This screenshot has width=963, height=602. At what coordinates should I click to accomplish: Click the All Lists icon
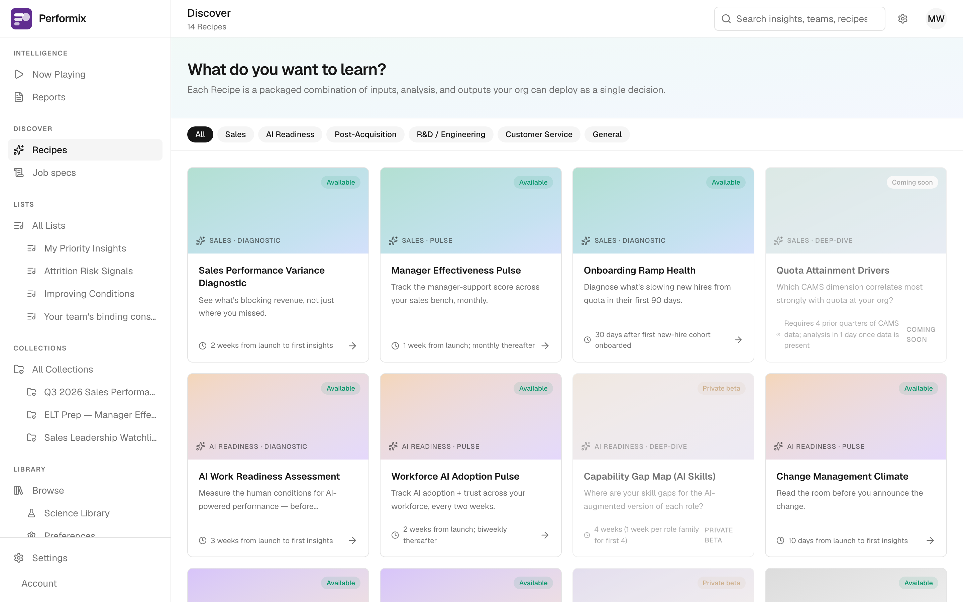19,226
